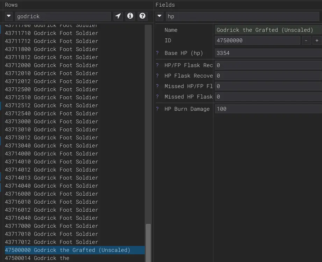
Task: Edit the Missed HP Flask value
Action: click(x=268, y=97)
